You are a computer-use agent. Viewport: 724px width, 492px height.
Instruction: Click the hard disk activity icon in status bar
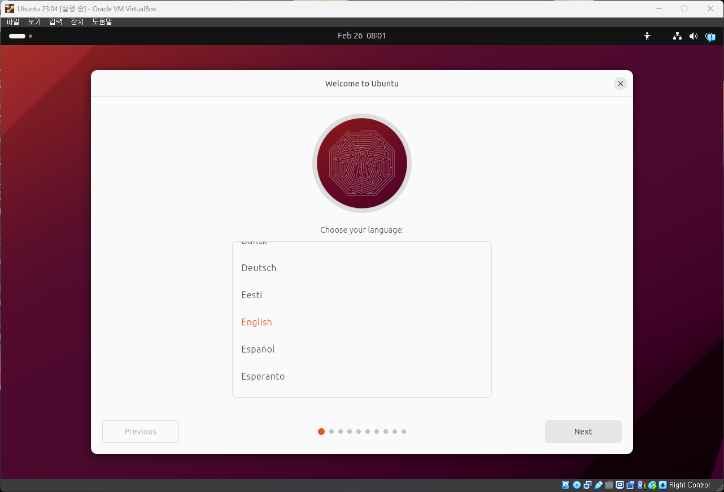[x=565, y=485]
